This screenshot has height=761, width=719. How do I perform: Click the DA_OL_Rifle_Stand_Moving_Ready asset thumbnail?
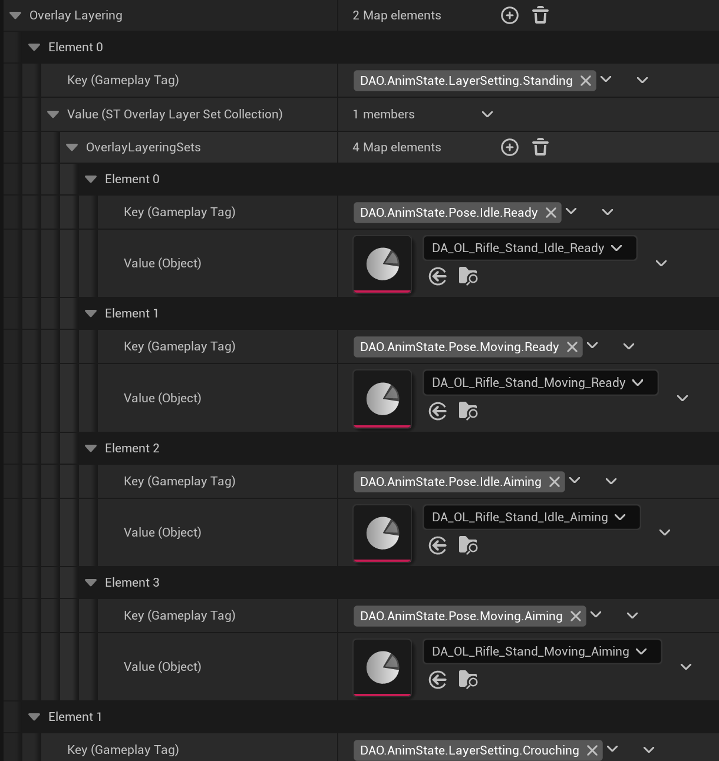[x=382, y=398]
